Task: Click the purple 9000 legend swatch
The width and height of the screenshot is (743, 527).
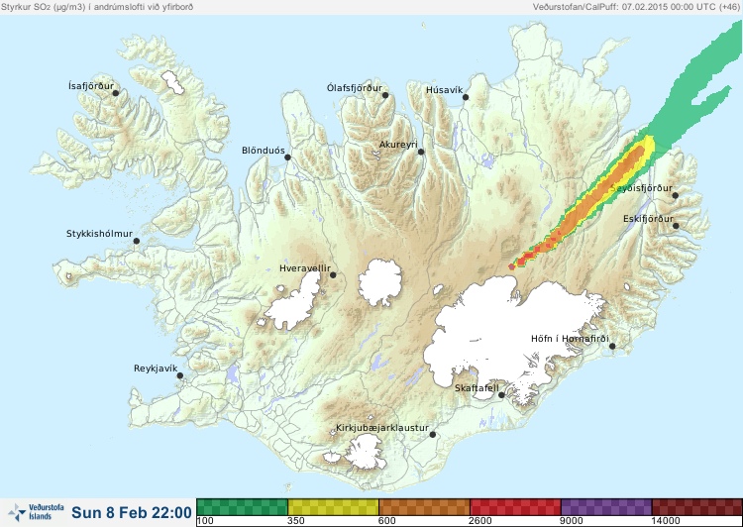Action: tap(606, 507)
